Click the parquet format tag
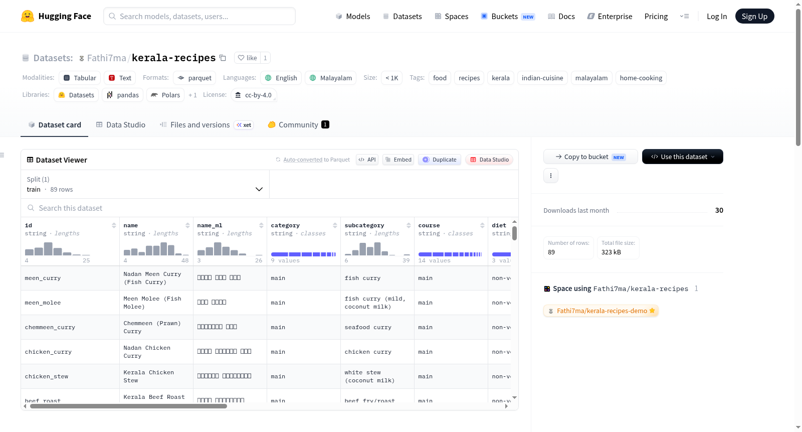Viewport: 802px width, 432px height. coord(194,78)
